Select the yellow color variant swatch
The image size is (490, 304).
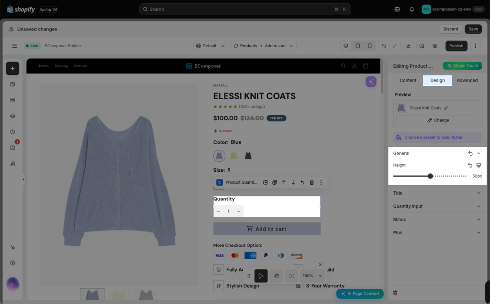[234, 156]
